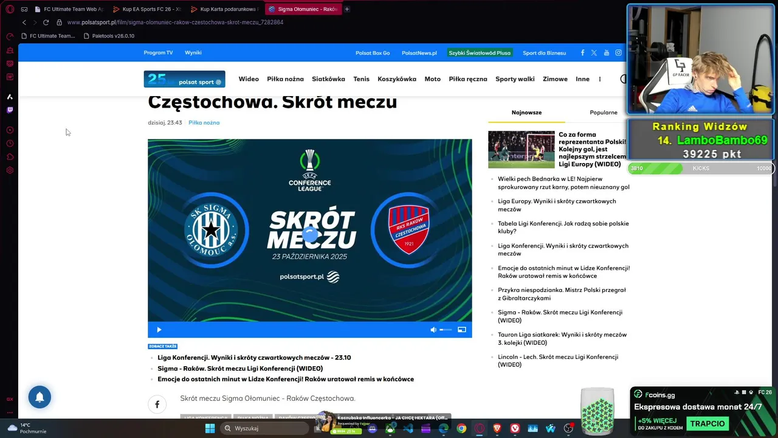The image size is (778, 438).
Task: Reload the current page
Action: pos(46,23)
